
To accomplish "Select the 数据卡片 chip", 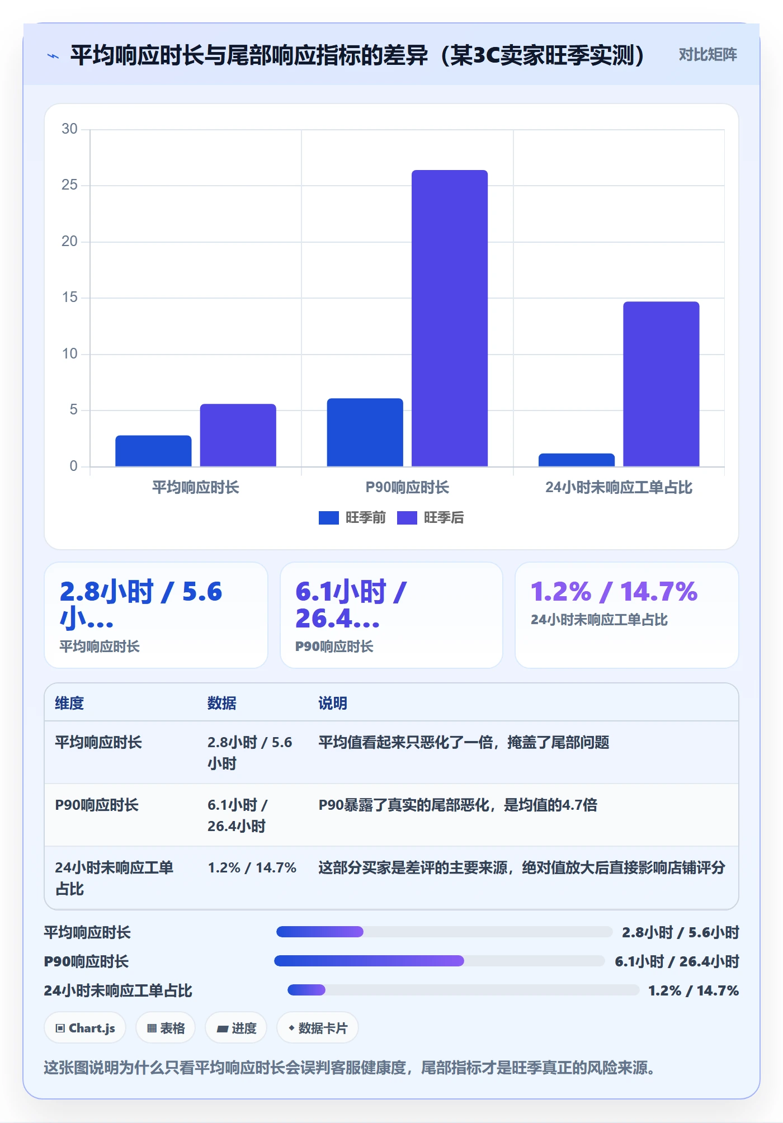I will [x=318, y=1028].
